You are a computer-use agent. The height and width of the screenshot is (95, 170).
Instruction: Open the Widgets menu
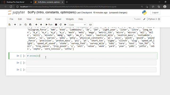pos(70,19)
